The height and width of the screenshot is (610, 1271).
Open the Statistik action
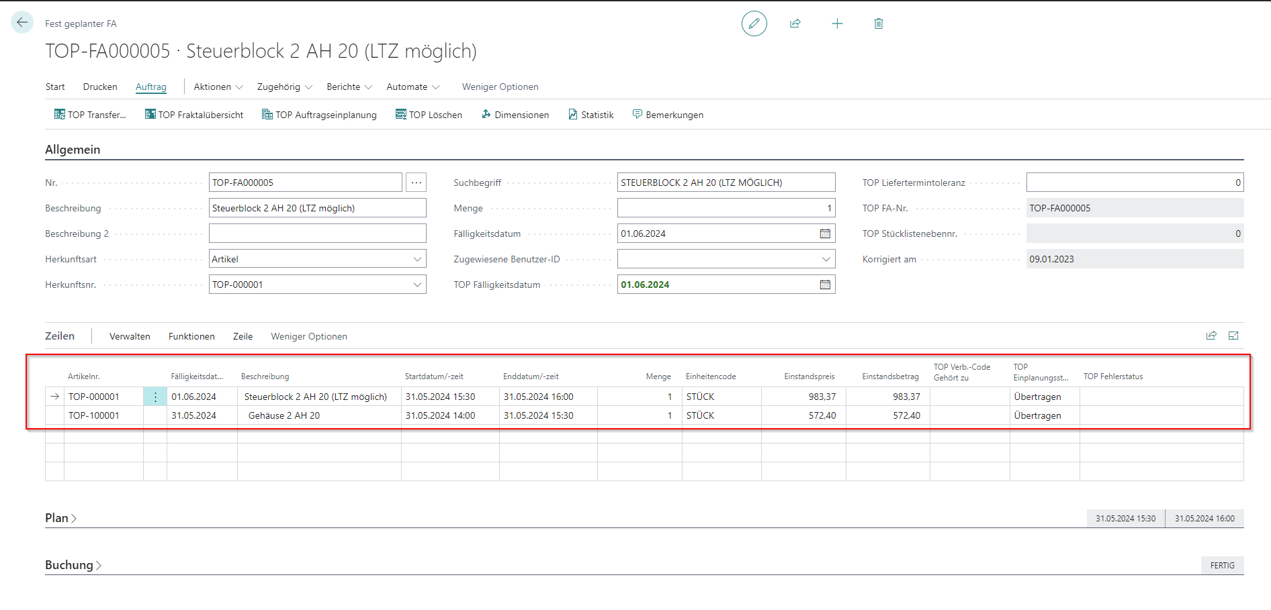coord(591,115)
